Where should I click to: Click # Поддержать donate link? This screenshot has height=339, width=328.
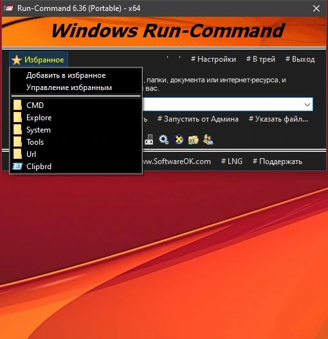(277, 161)
